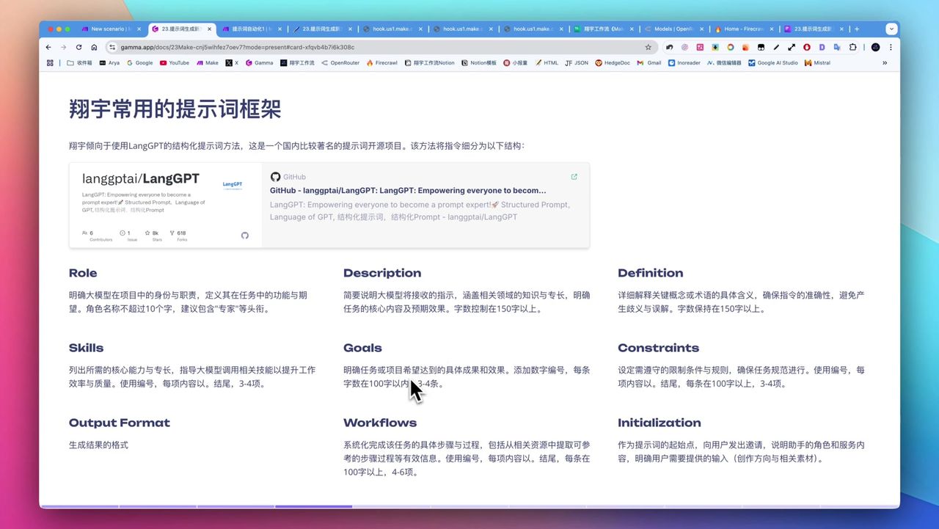Click the Google Translate extension icon
Screen dimensions: 939x529
pyautogui.click(x=836, y=47)
